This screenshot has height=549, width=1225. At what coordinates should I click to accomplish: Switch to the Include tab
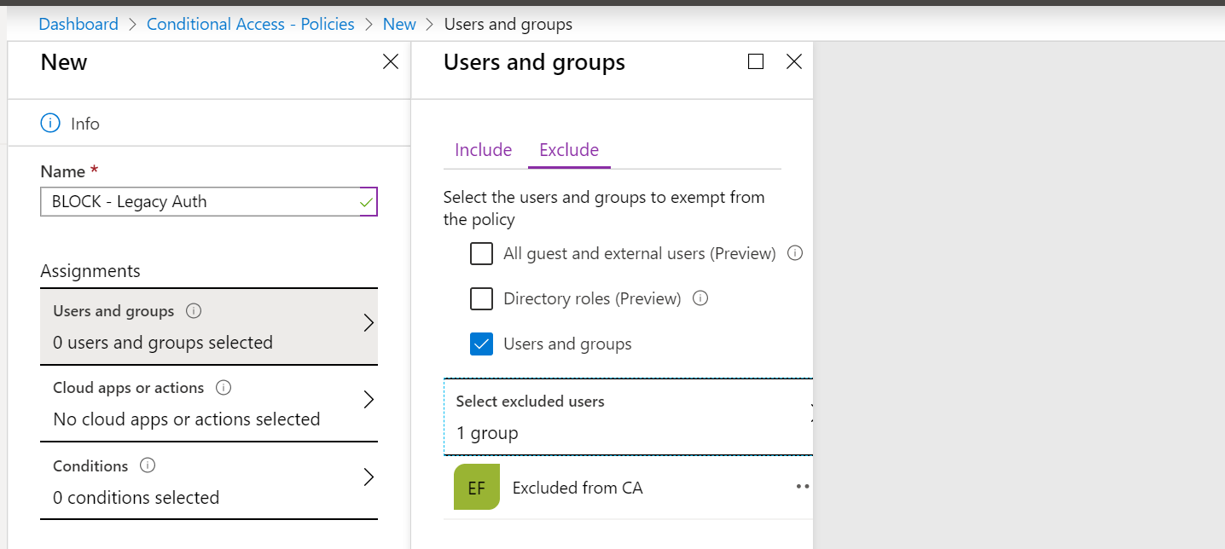pos(484,150)
